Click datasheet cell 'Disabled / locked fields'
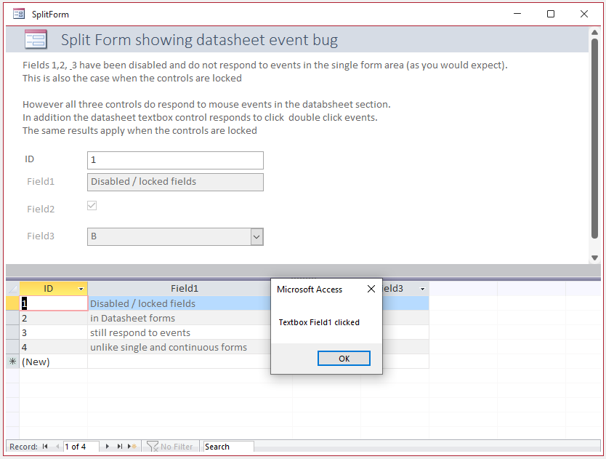 click(x=179, y=303)
